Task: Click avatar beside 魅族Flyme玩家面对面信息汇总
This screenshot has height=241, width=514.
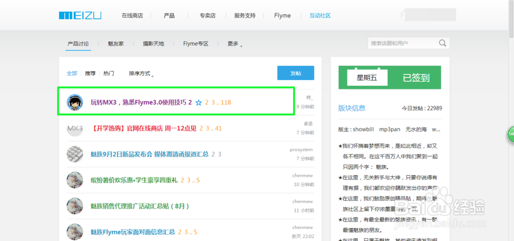Action: click(75, 232)
